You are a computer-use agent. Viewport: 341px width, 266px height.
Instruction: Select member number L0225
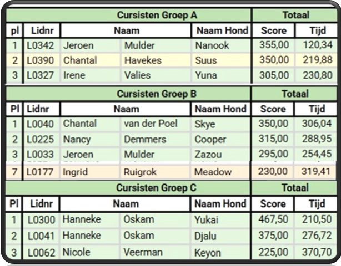click(x=41, y=139)
